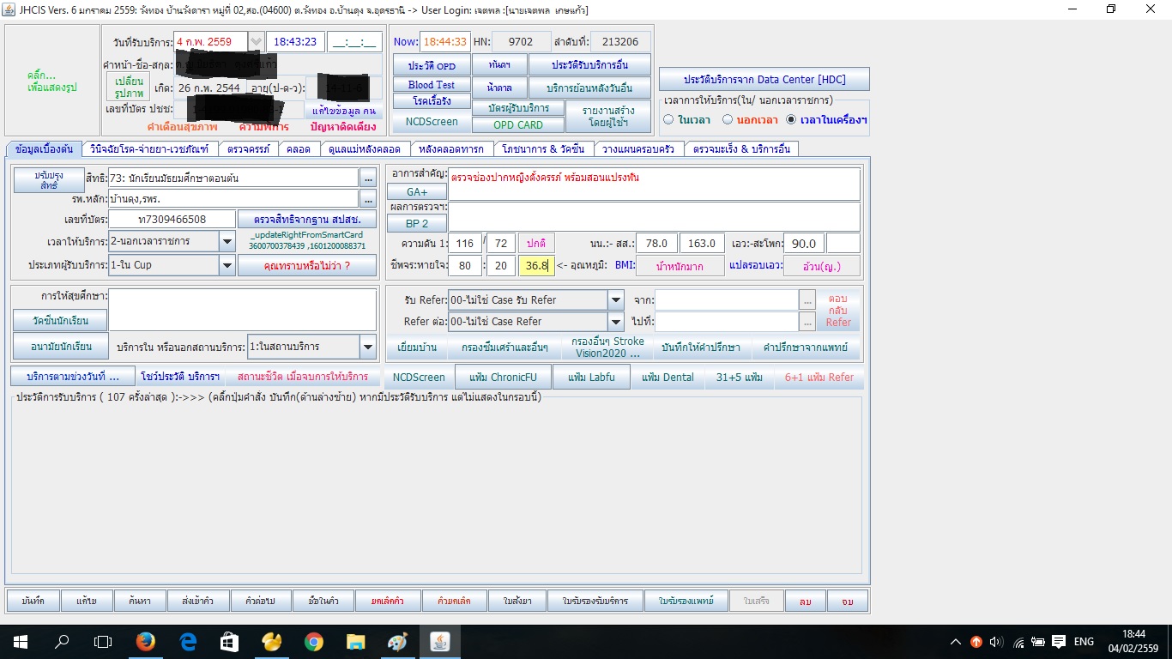Image resolution: width=1172 pixels, height=659 pixels.
Task: Click the บันทึก save button
Action: coord(32,601)
